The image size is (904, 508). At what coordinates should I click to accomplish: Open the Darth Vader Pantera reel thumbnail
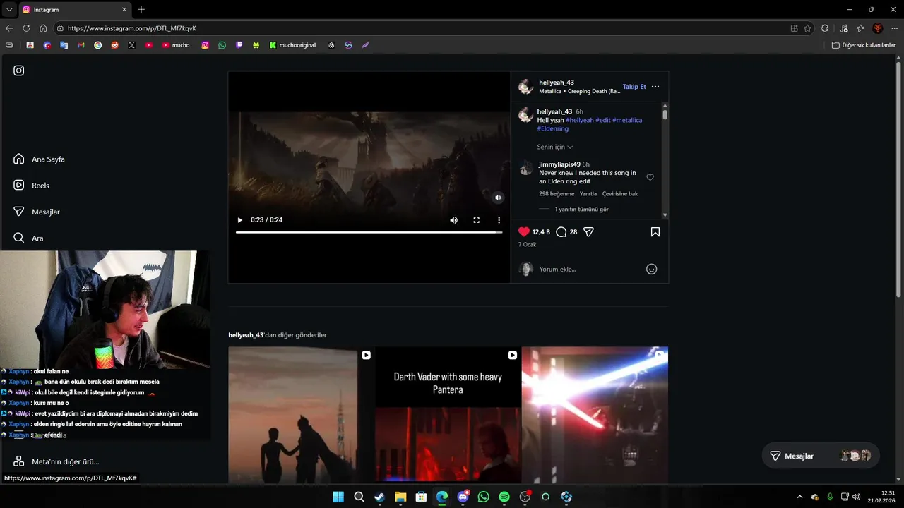[448, 415]
